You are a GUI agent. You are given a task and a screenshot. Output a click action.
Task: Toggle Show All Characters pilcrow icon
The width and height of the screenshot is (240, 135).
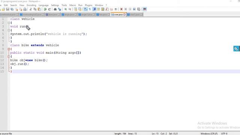click(90, 9)
